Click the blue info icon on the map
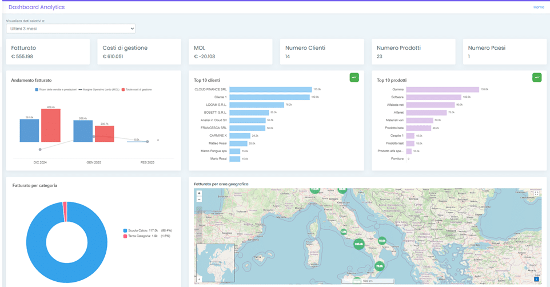This screenshot has width=550, height=287. pos(536,279)
